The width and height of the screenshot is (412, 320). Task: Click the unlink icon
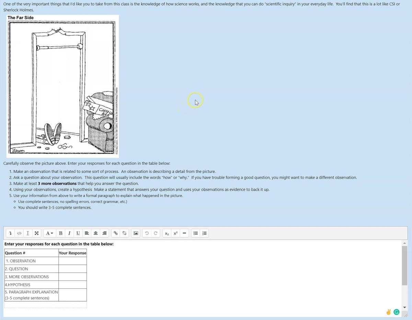pos(125,233)
